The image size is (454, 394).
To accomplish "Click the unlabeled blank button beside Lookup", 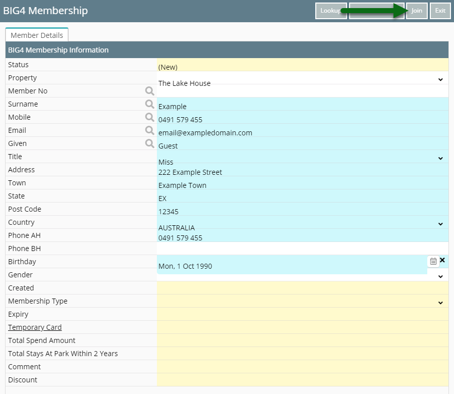I will point(376,11).
